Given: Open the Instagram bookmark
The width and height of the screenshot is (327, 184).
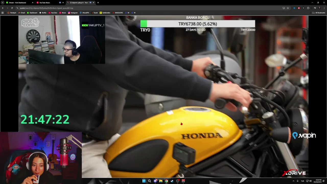Looking at the screenshot, I should [73, 13].
